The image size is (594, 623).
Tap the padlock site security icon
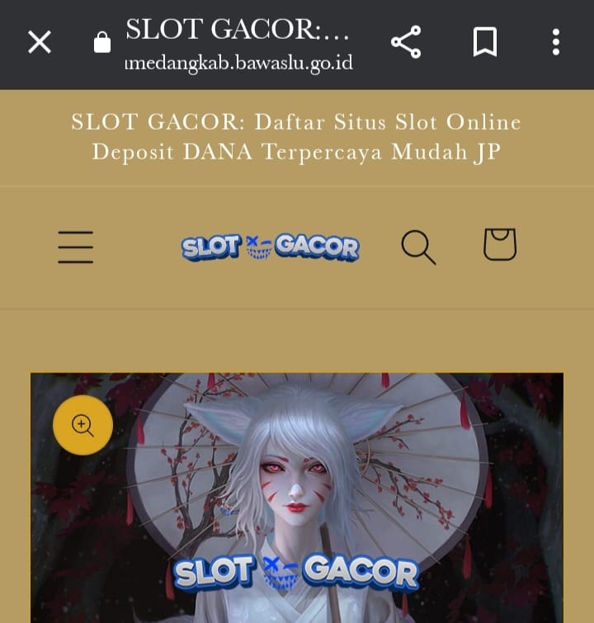(x=102, y=42)
